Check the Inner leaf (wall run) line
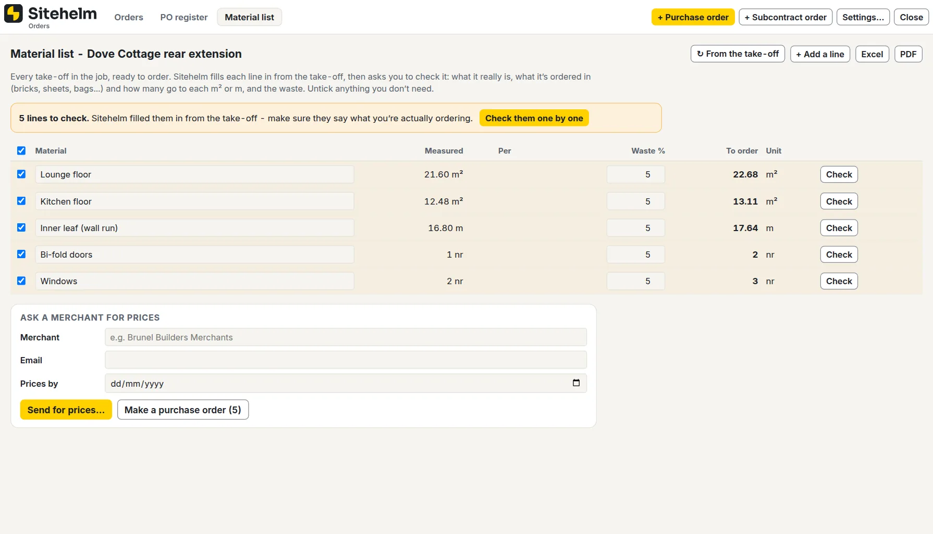The width and height of the screenshot is (933, 534). pos(839,228)
